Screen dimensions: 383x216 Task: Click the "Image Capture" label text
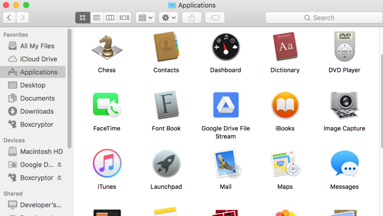pyautogui.click(x=344, y=128)
